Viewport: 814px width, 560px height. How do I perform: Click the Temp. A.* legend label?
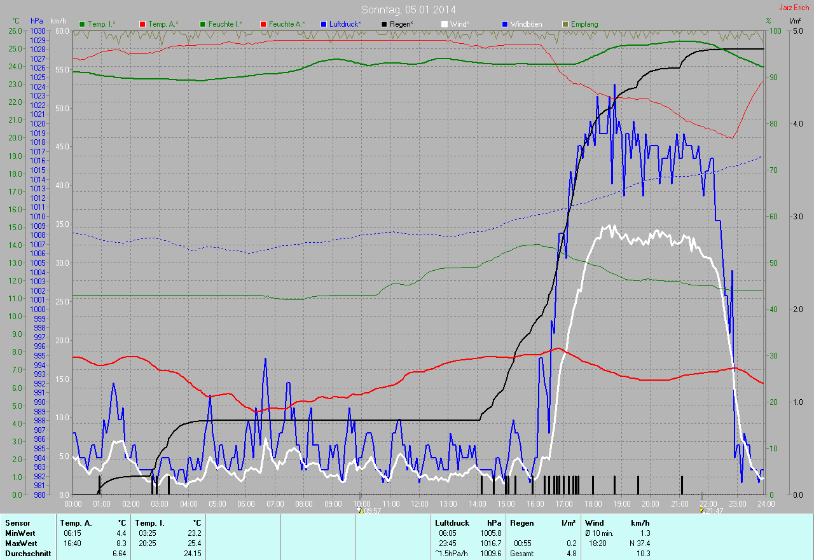click(163, 24)
